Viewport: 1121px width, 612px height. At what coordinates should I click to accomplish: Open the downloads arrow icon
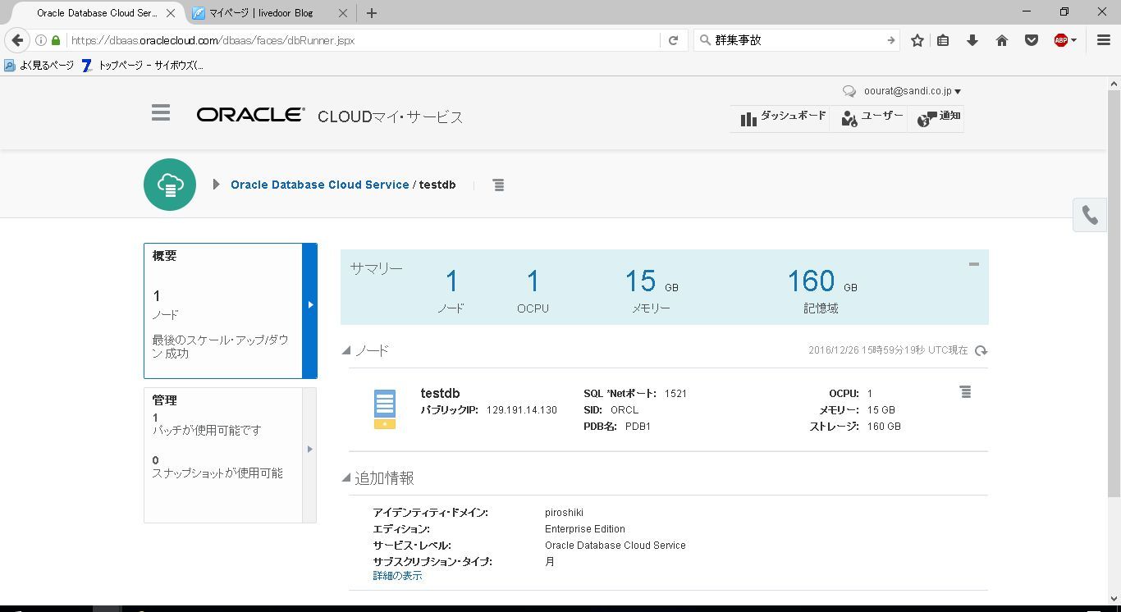tap(972, 40)
